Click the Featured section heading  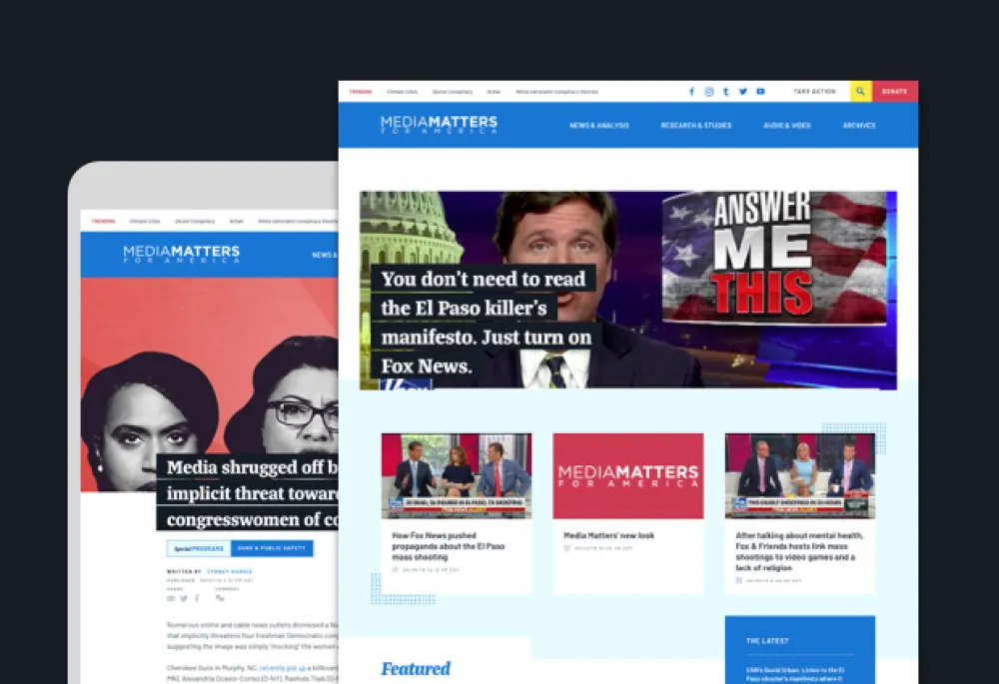(416, 669)
